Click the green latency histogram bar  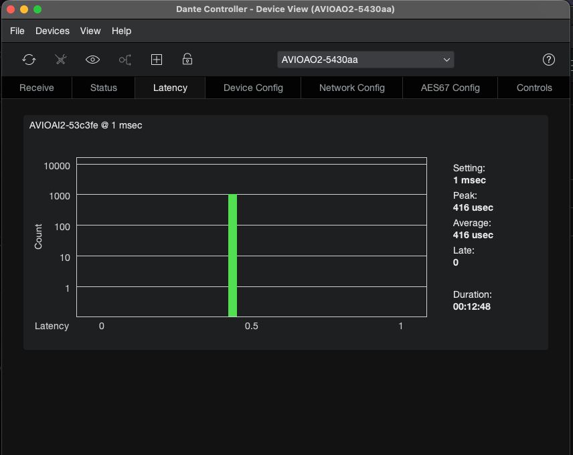coord(232,255)
